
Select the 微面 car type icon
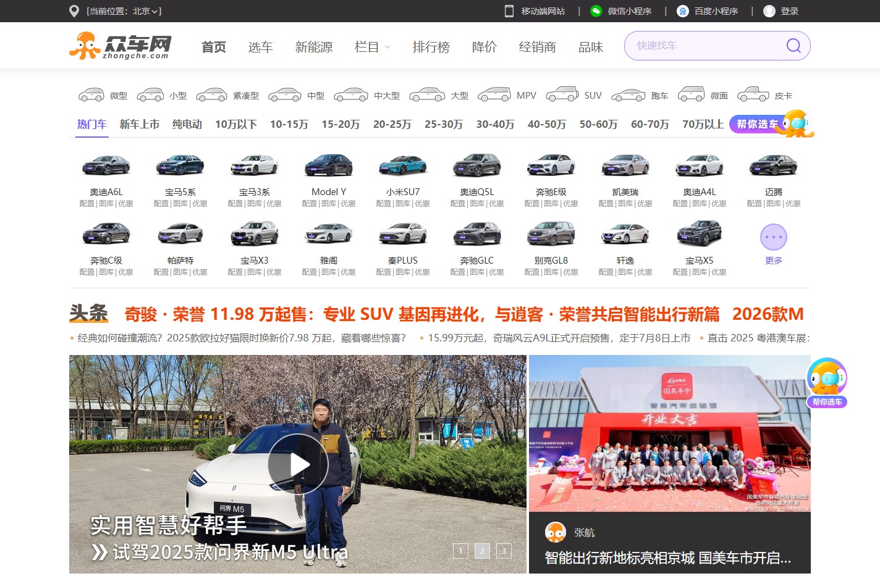[691, 95]
